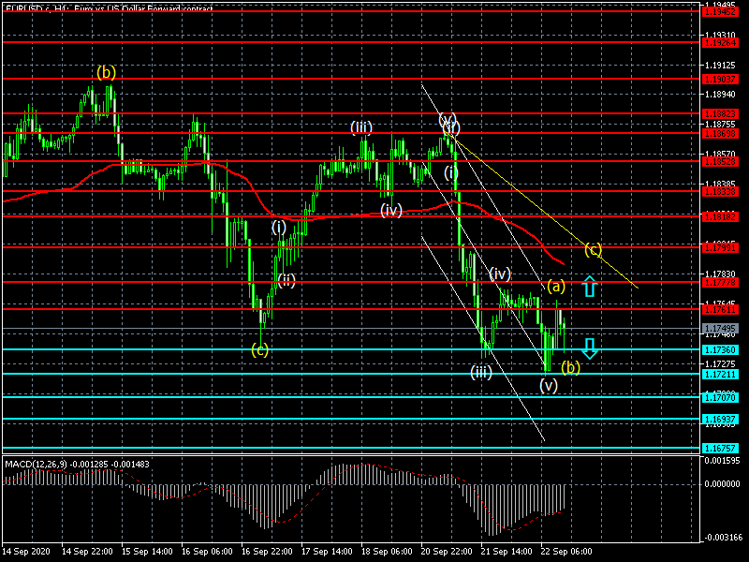Click the 1.17275 price scale value
Image resolution: width=749 pixels, height=562 pixels.
tap(720, 364)
